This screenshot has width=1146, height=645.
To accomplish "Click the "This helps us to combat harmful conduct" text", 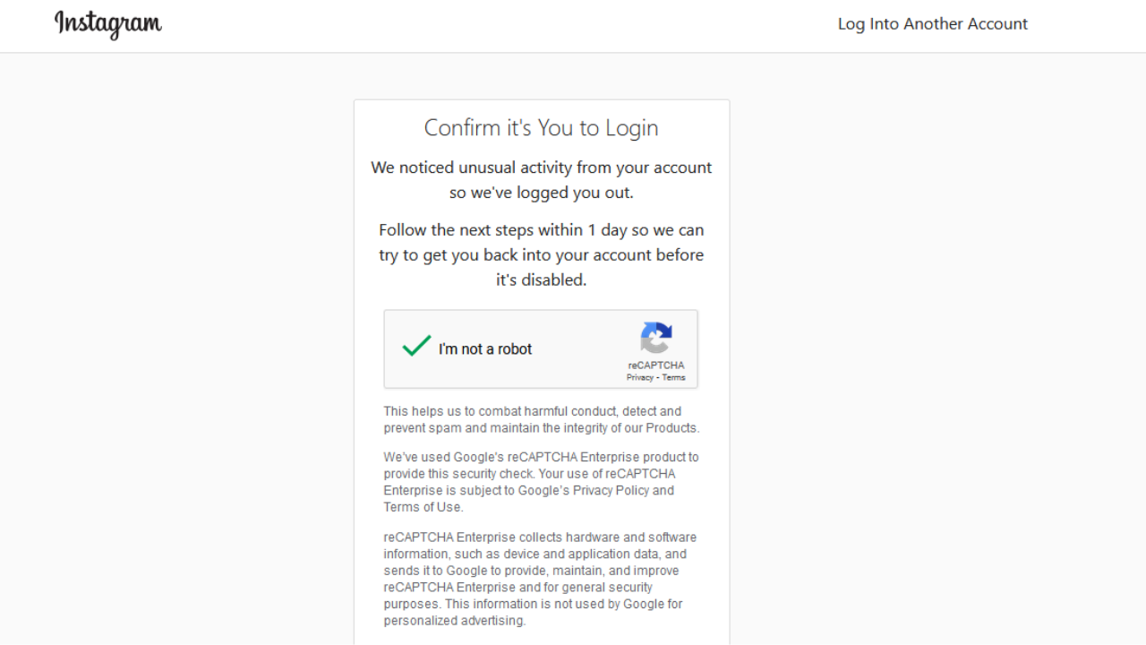I will click(542, 419).
